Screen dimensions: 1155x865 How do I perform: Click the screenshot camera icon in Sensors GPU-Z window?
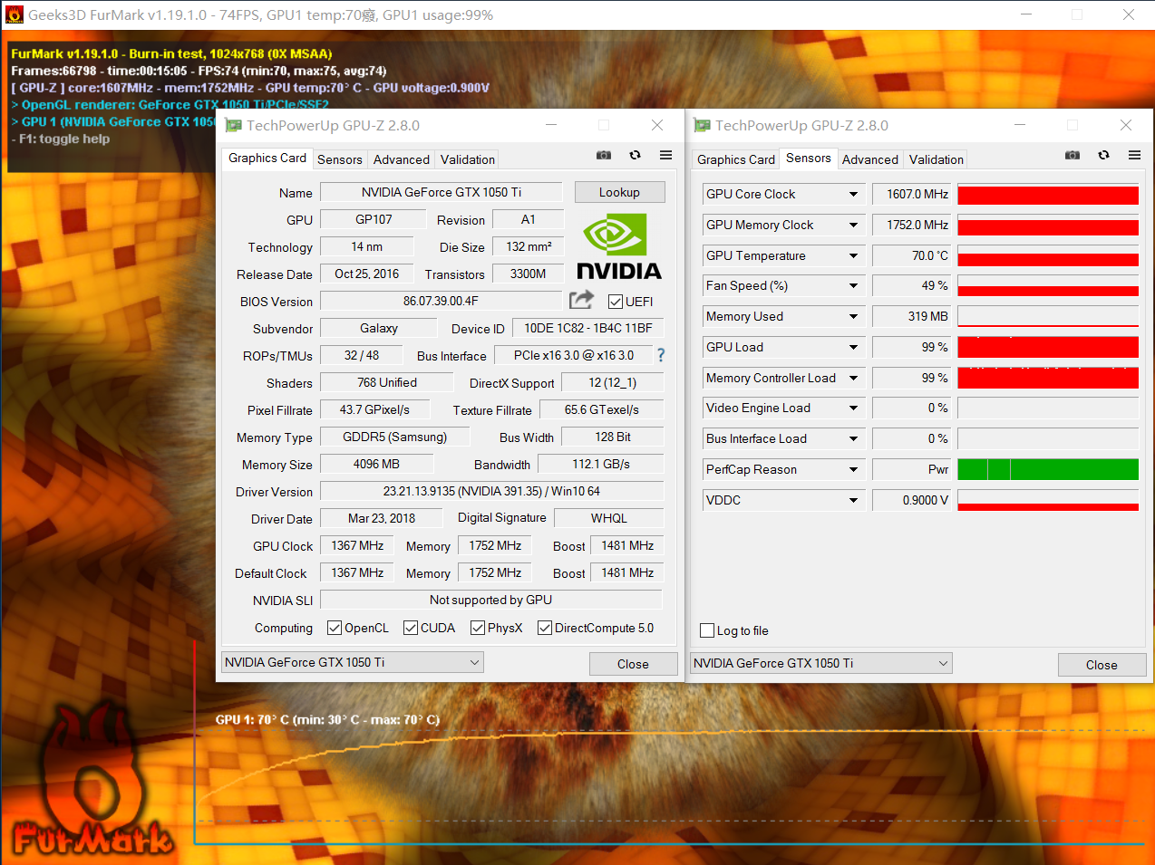coord(1072,156)
